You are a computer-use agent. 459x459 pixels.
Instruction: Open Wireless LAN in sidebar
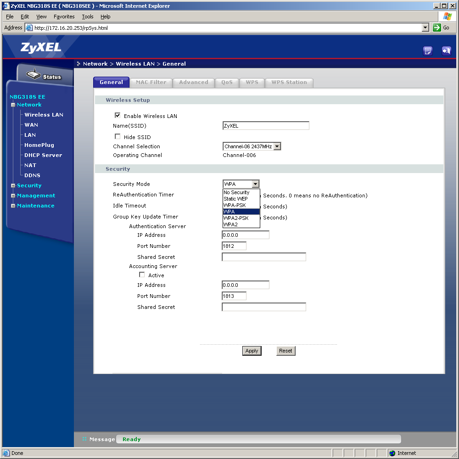coord(44,115)
